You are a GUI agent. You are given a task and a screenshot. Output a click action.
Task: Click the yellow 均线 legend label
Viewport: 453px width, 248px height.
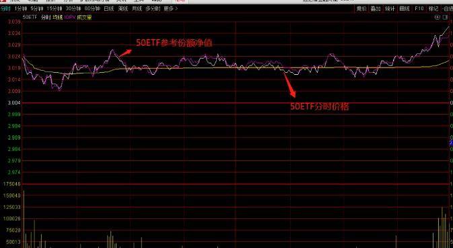pyautogui.click(x=57, y=18)
